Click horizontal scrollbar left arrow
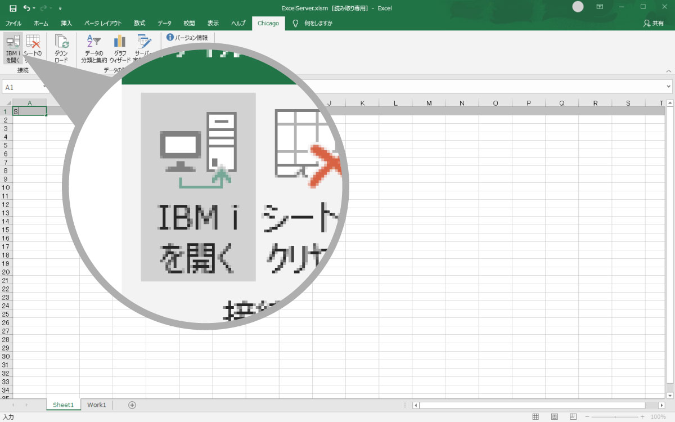Viewport: 675px width, 422px height. click(416, 405)
